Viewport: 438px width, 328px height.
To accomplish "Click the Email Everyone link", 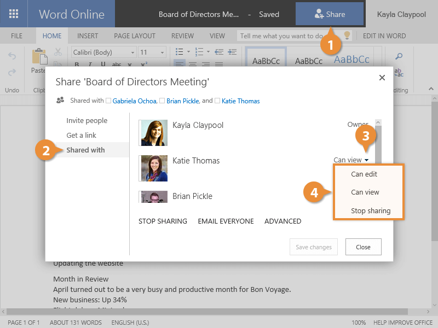I will 226,221.
